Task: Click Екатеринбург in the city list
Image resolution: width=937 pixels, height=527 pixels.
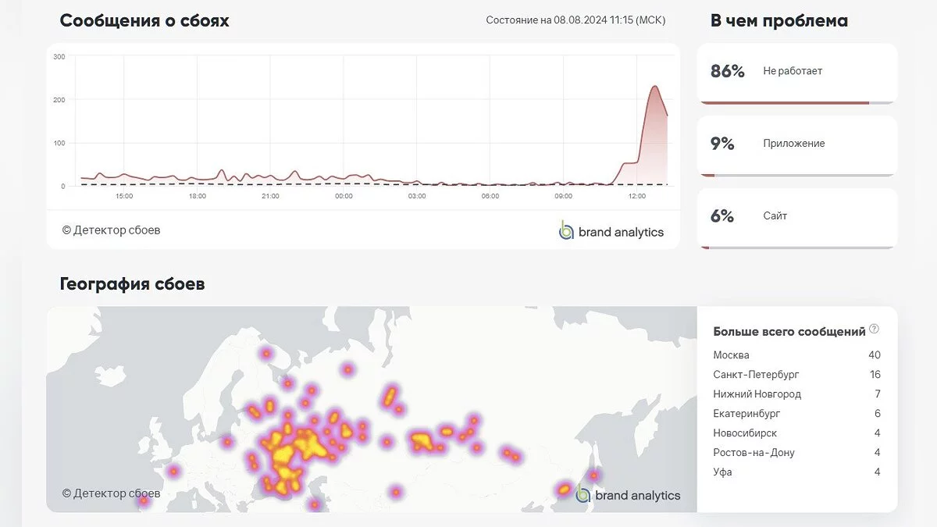Action: click(746, 414)
